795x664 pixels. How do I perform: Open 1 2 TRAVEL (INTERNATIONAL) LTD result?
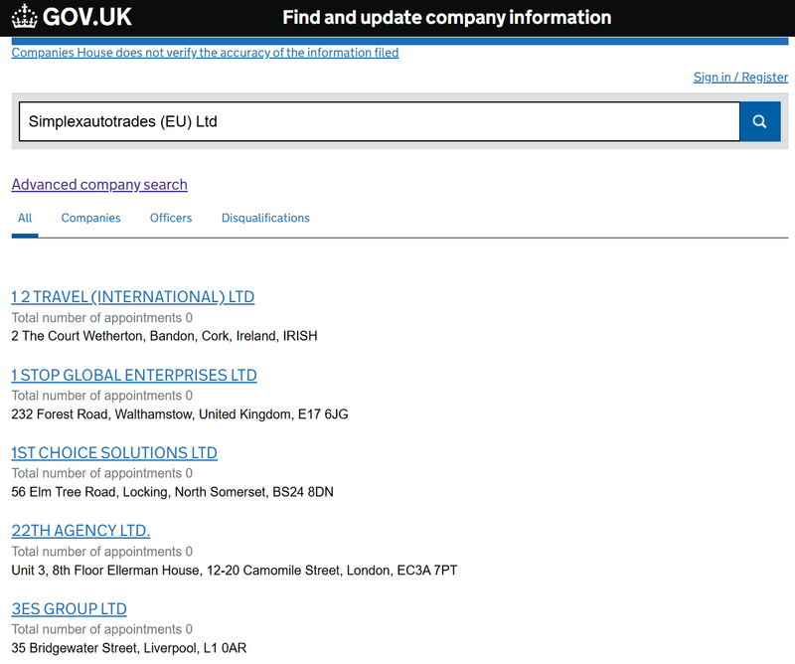point(133,297)
